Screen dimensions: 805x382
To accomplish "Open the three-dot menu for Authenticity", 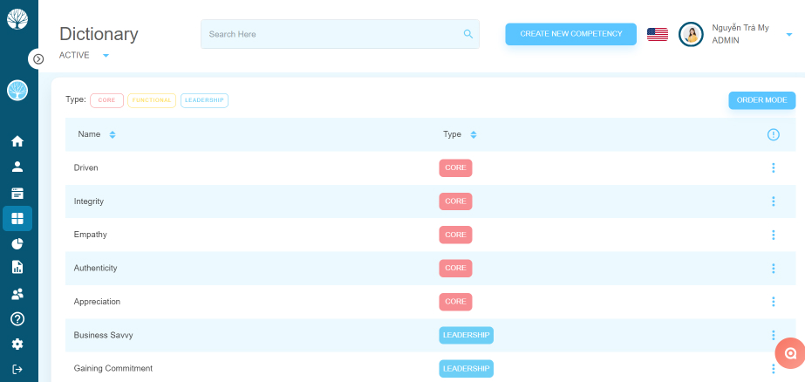I will click(774, 268).
